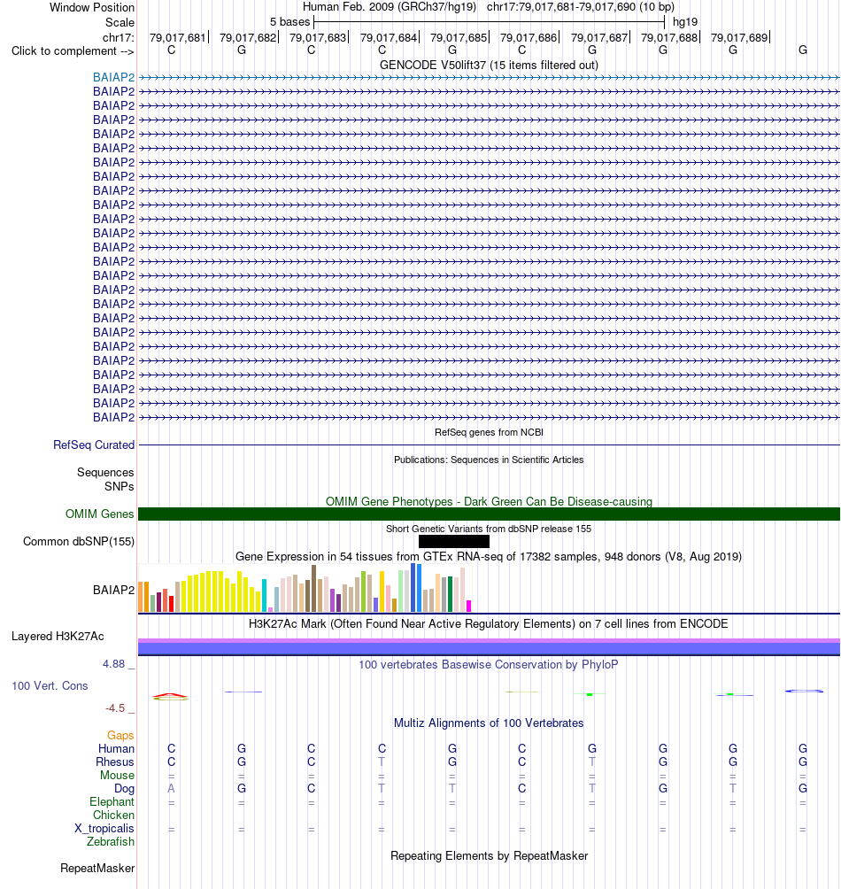Click position label 79,017,689

[739, 37]
